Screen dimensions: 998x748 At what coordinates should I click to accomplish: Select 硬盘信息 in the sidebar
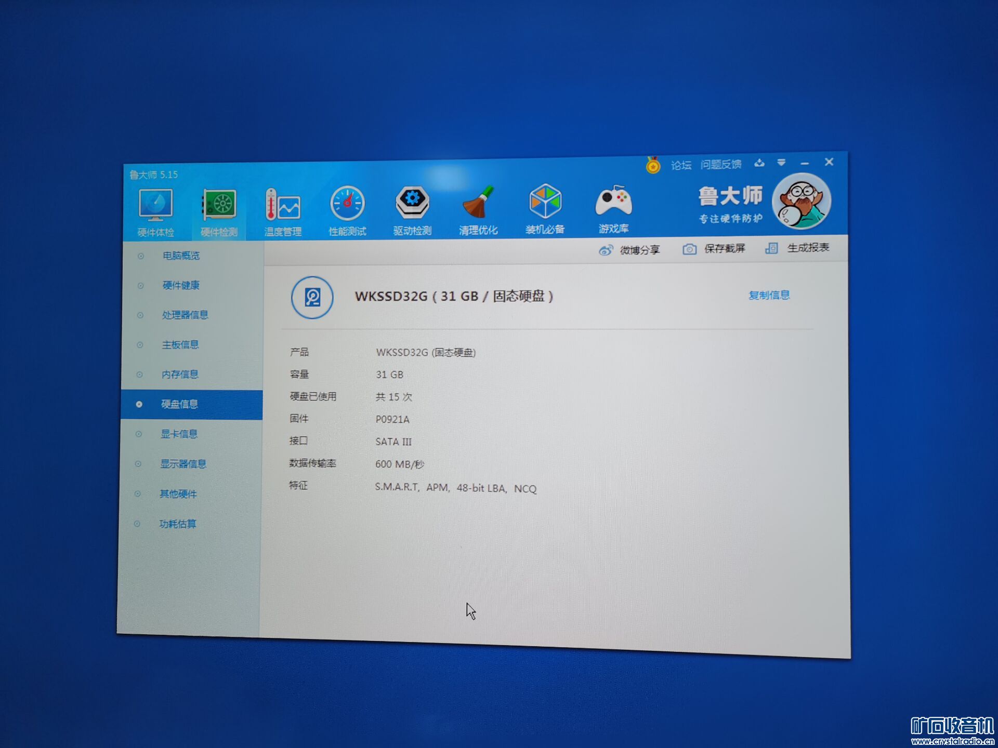click(192, 404)
